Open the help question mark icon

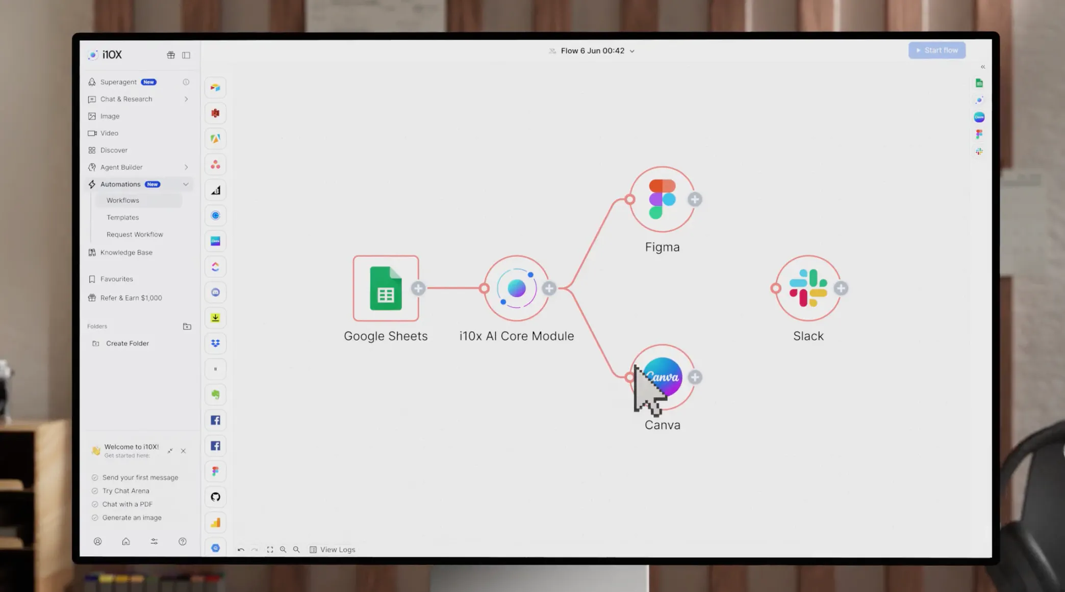pos(183,542)
